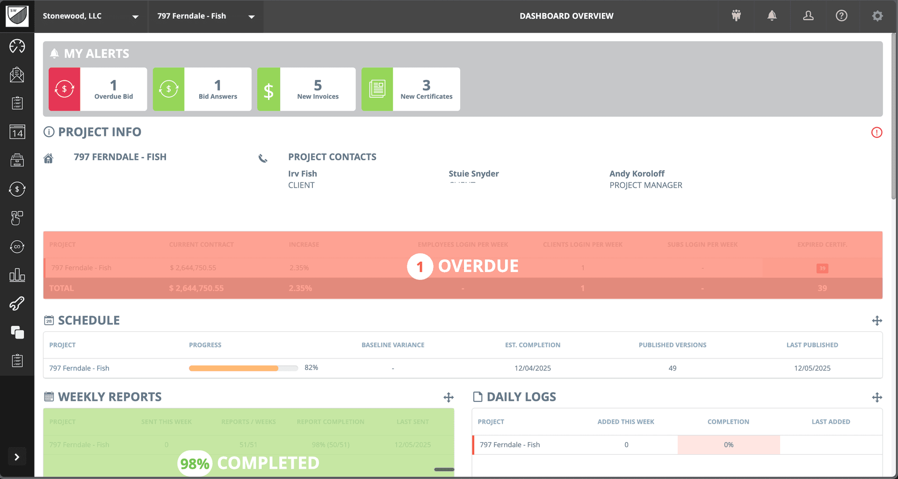Open the bid invitations envelope icon
The width and height of the screenshot is (898, 479).
point(17,75)
